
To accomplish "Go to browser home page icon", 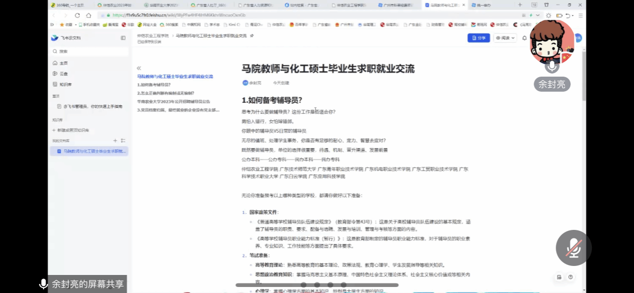I will pyautogui.click(x=89, y=16).
